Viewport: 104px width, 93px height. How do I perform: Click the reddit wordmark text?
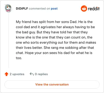click(x=94, y=9)
